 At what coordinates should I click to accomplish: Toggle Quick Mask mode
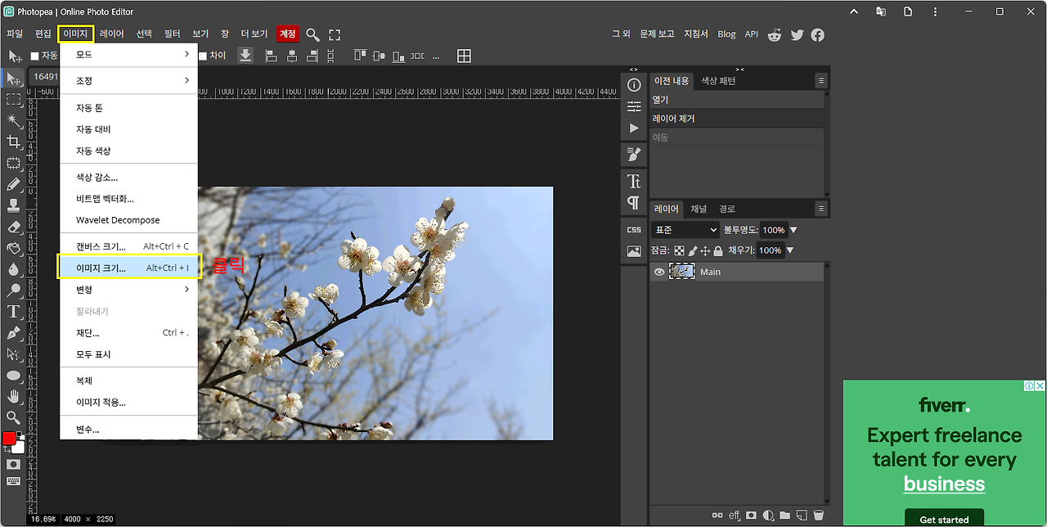coord(13,464)
